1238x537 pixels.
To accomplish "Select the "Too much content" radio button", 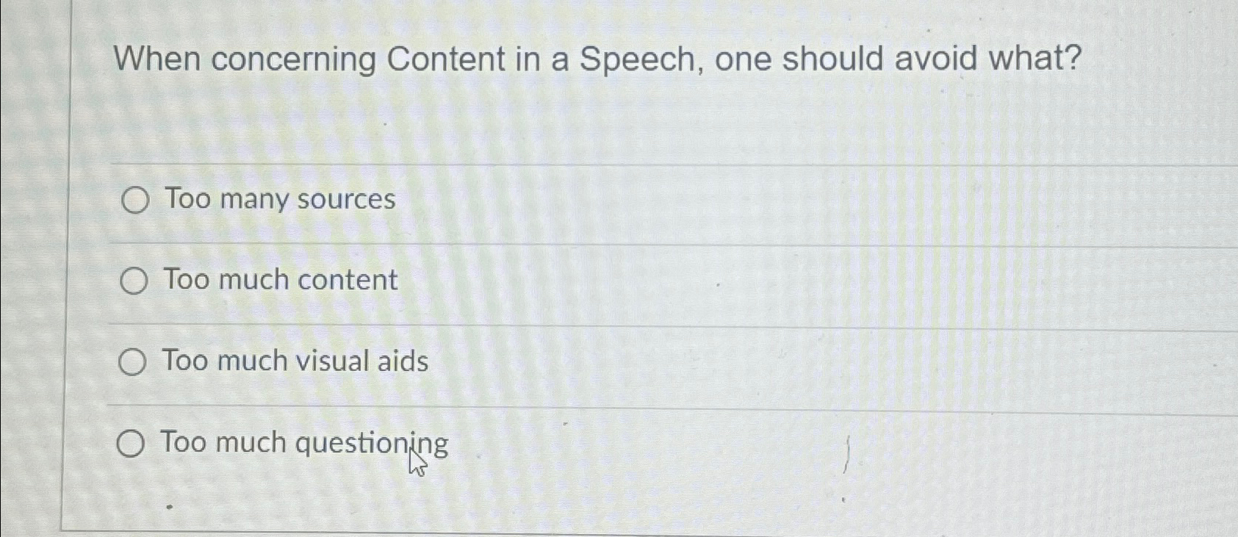I will pos(132,280).
